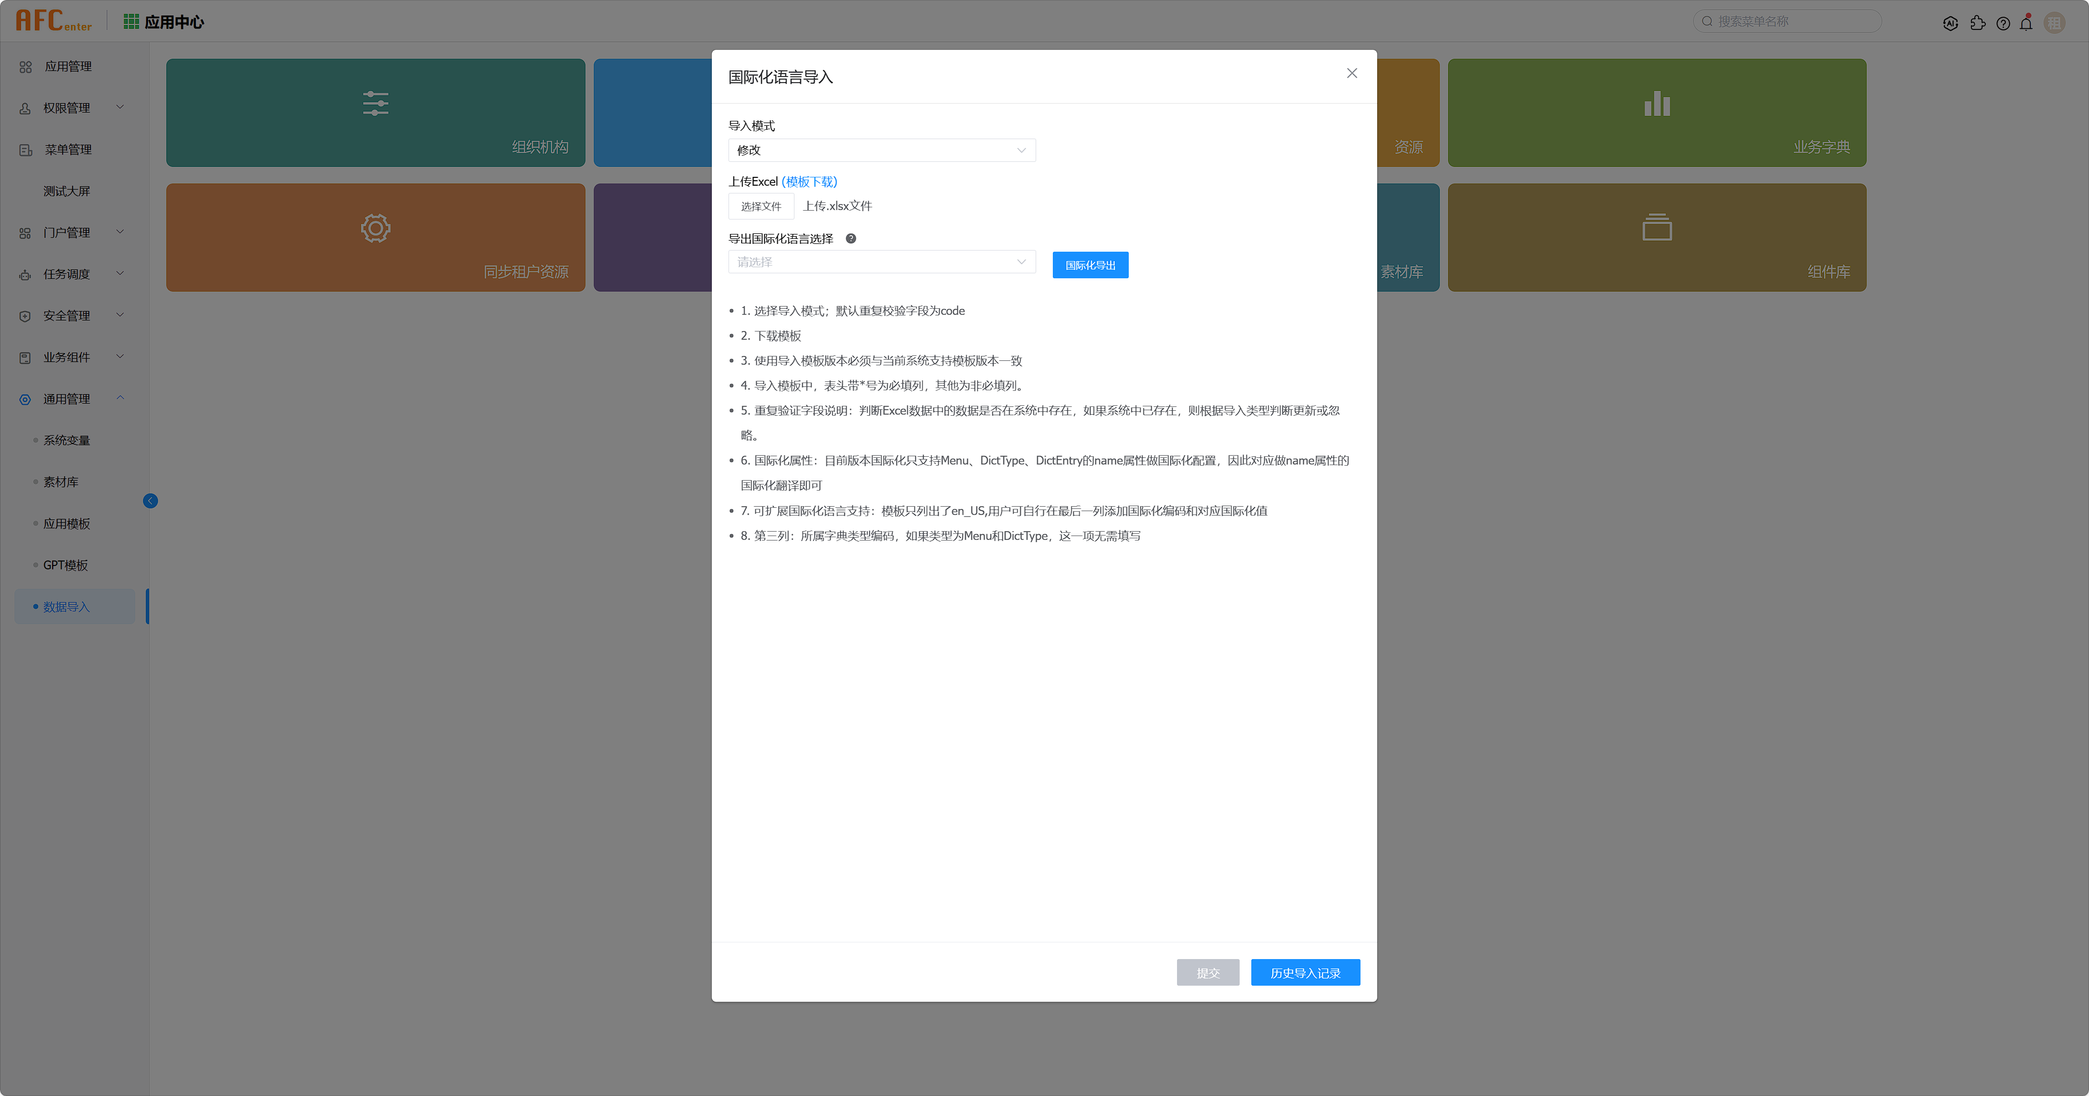The width and height of the screenshot is (2089, 1096).
Task: Collapse sidebar with the blue arrow
Action: (x=150, y=501)
